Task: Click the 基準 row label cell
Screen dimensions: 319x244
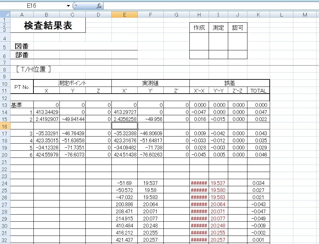Action: click(18, 105)
